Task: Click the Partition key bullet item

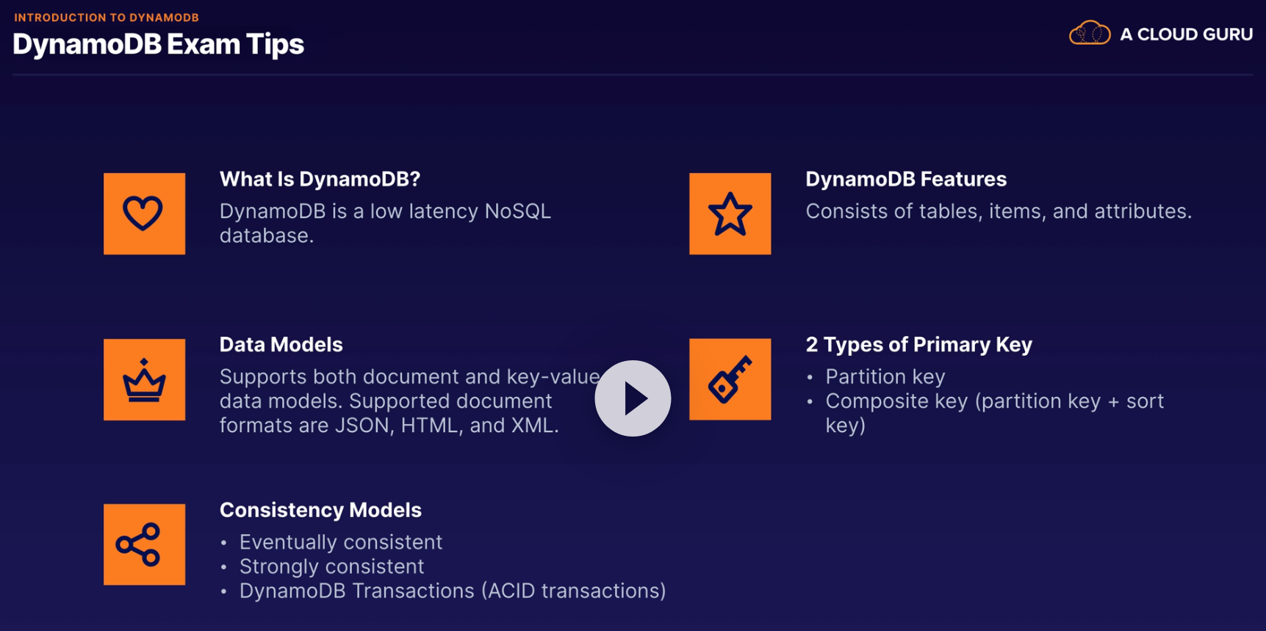Action: click(x=885, y=376)
